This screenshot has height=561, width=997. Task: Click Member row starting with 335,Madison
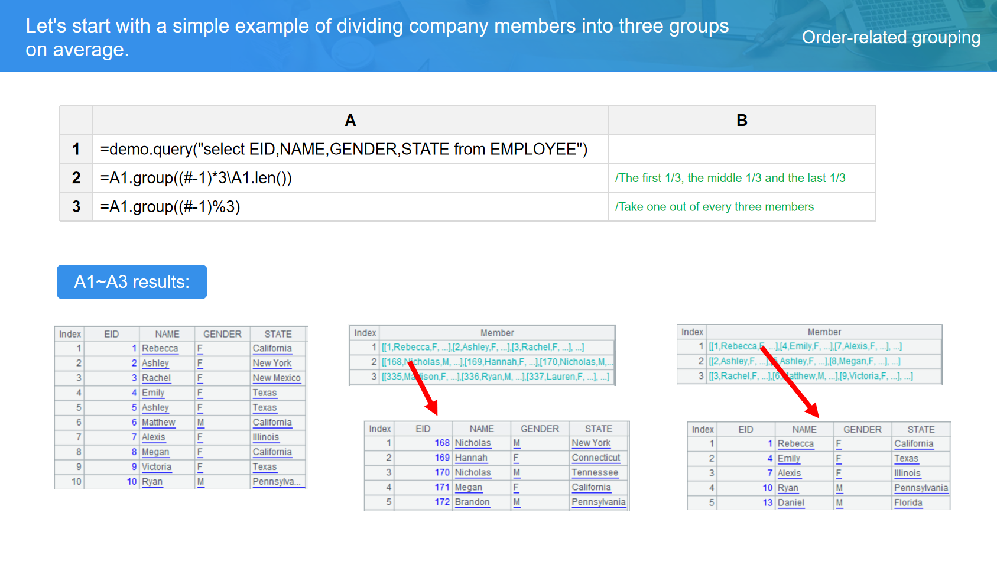[x=496, y=377]
